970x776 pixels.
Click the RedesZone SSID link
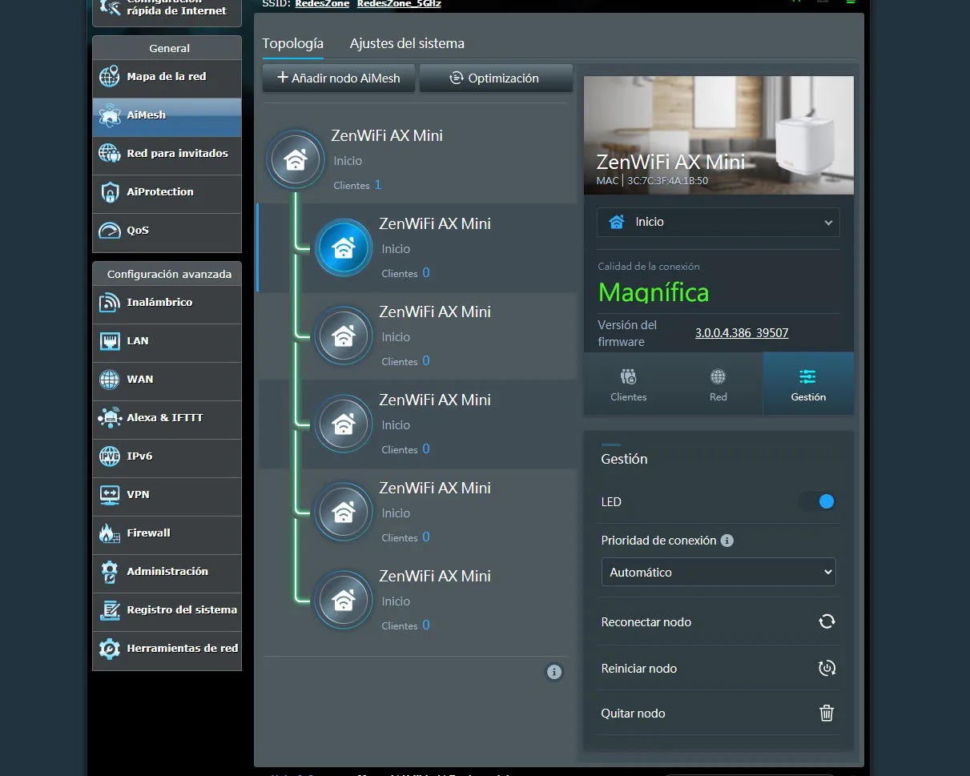click(x=323, y=4)
